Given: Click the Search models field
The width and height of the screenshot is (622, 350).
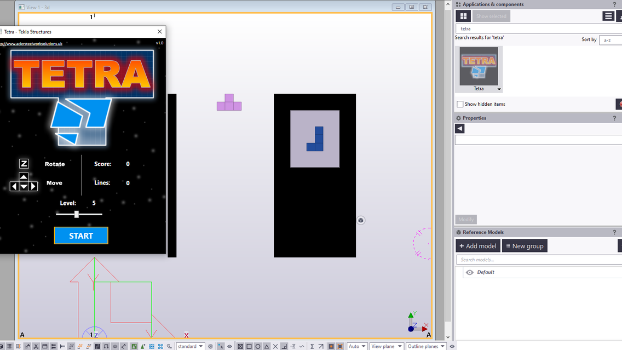Looking at the screenshot, I should 539,260.
